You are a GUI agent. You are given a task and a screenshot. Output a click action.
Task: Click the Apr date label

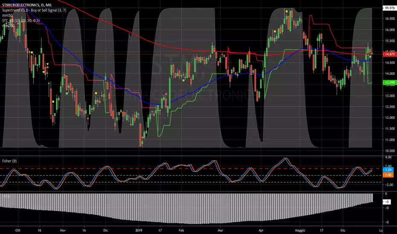pos(261,230)
